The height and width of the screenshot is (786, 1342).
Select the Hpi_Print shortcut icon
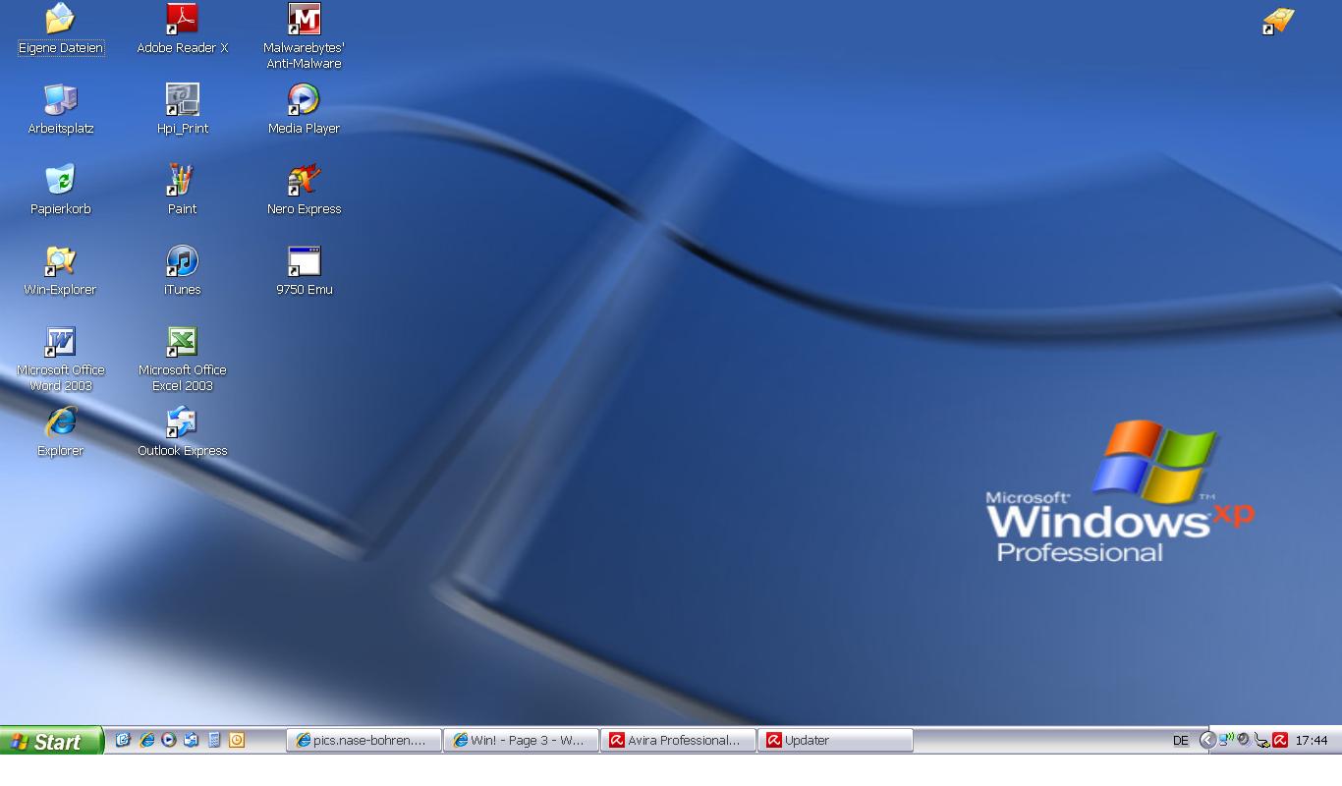pos(182,109)
